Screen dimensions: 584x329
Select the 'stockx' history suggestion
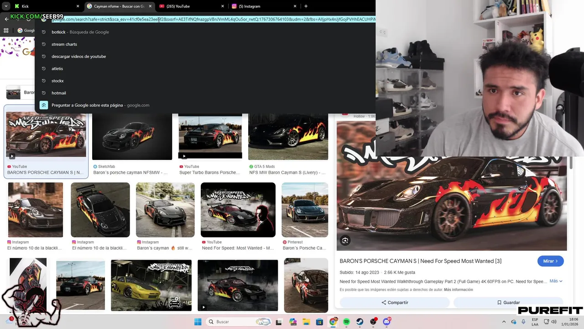(x=205, y=81)
